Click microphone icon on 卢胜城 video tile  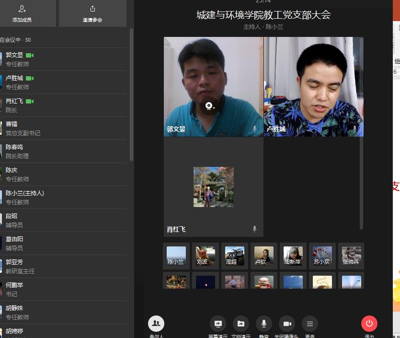[x=354, y=128]
